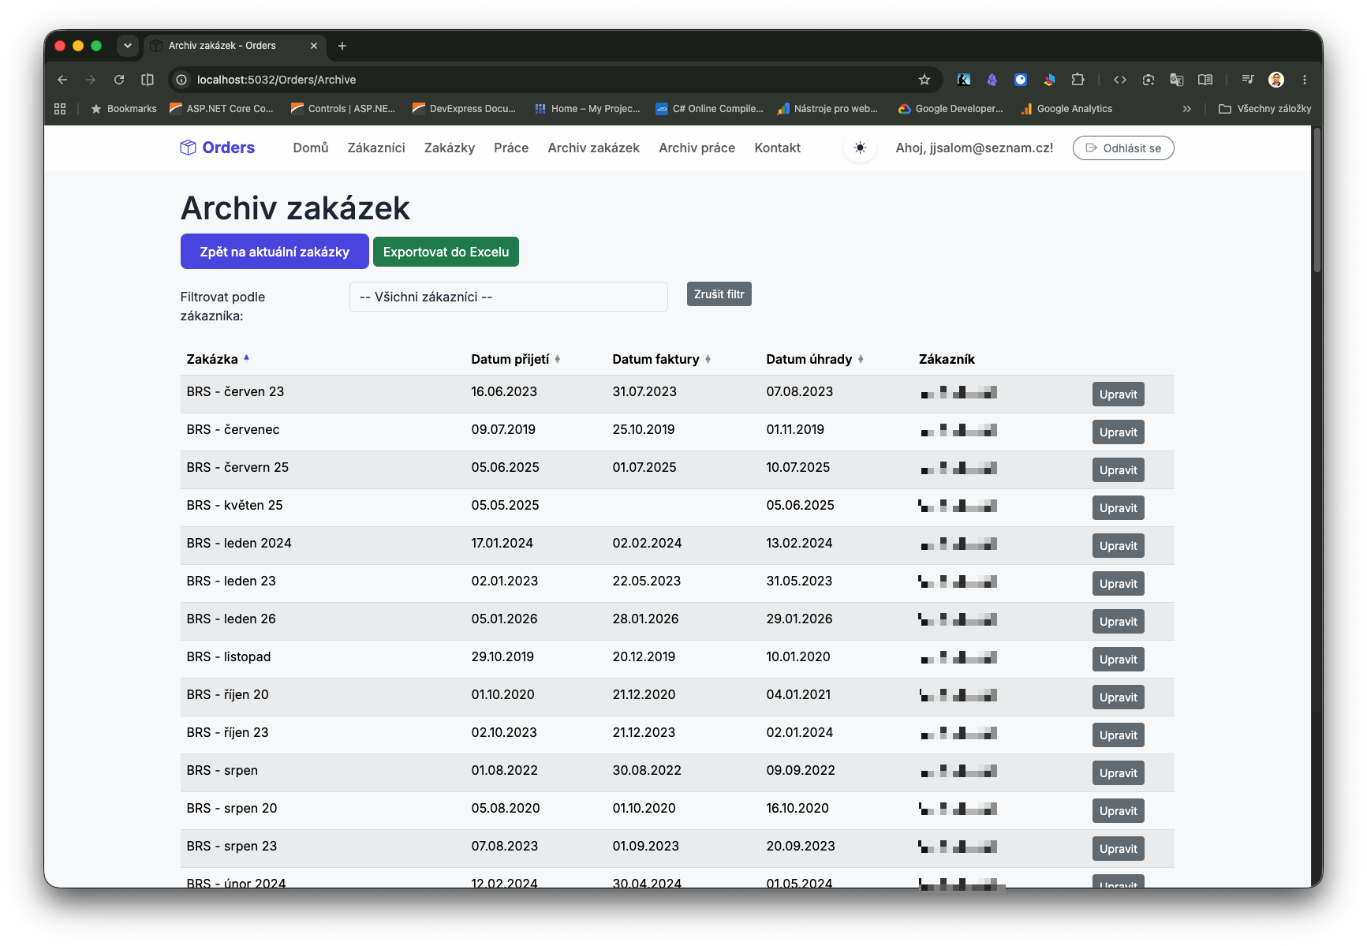Click Upravit for BRS - listopad

click(1119, 660)
